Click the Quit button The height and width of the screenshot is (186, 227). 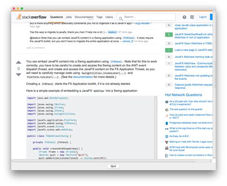[x=113, y=166]
